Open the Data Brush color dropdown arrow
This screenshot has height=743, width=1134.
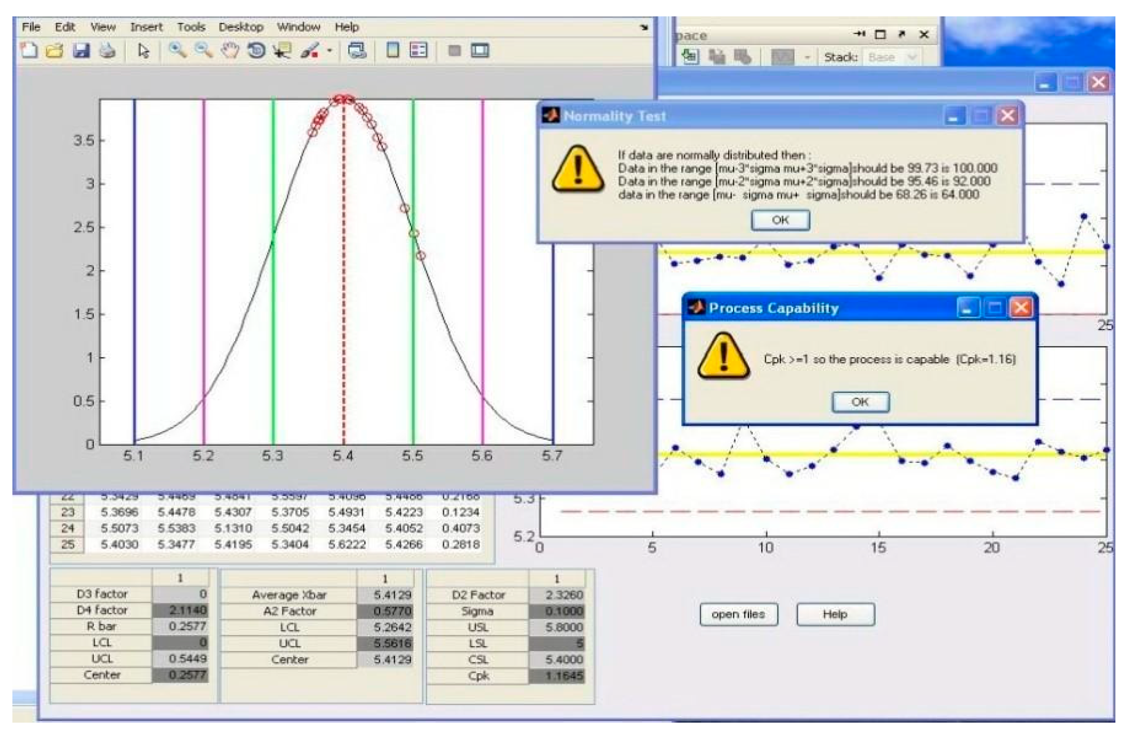point(329,51)
